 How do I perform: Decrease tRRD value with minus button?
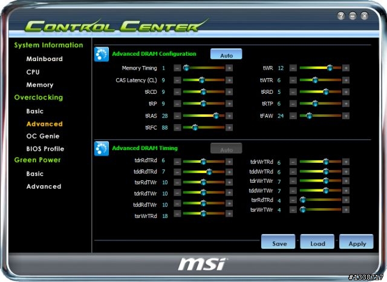click(x=293, y=92)
